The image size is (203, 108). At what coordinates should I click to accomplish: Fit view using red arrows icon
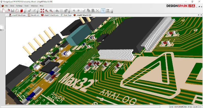point(42,11)
